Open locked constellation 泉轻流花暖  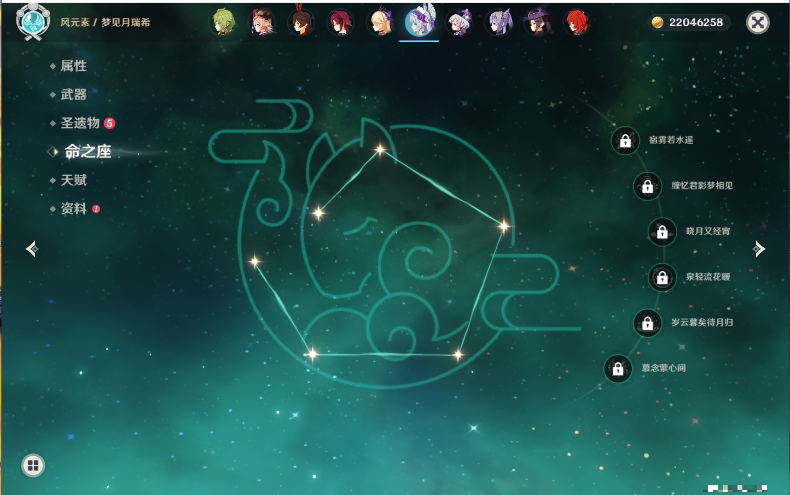click(663, 277)
